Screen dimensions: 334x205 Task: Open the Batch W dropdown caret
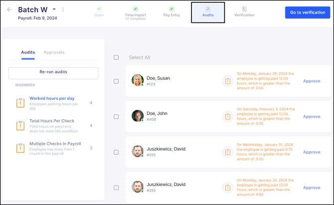click(x=54, y=9)
